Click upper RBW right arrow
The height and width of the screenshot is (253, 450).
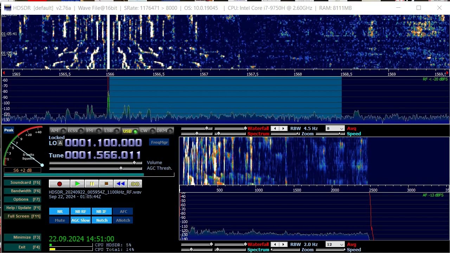[283, 129]
